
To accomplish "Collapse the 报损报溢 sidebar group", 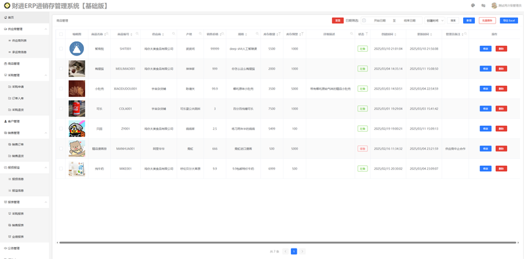I will click(x=45, y=167).
